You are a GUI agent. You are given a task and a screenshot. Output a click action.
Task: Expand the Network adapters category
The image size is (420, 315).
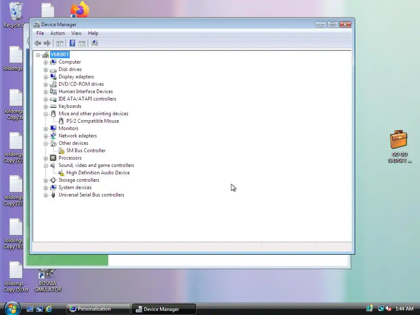[46, 136]
